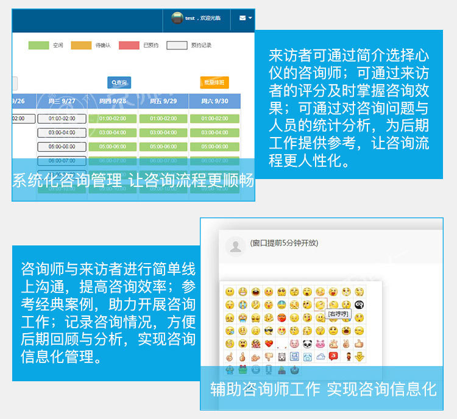Viewport: 457px width, 419px height.
Task: Click the orange 待确认 legend swatch
Action: click(x=81, y=46)
